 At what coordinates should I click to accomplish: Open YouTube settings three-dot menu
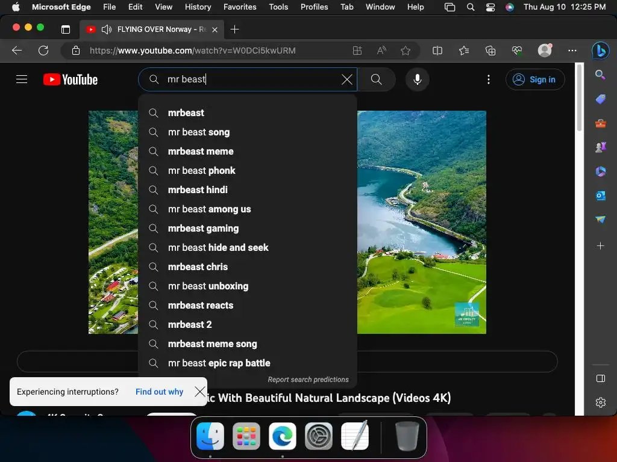click(488, 79)
